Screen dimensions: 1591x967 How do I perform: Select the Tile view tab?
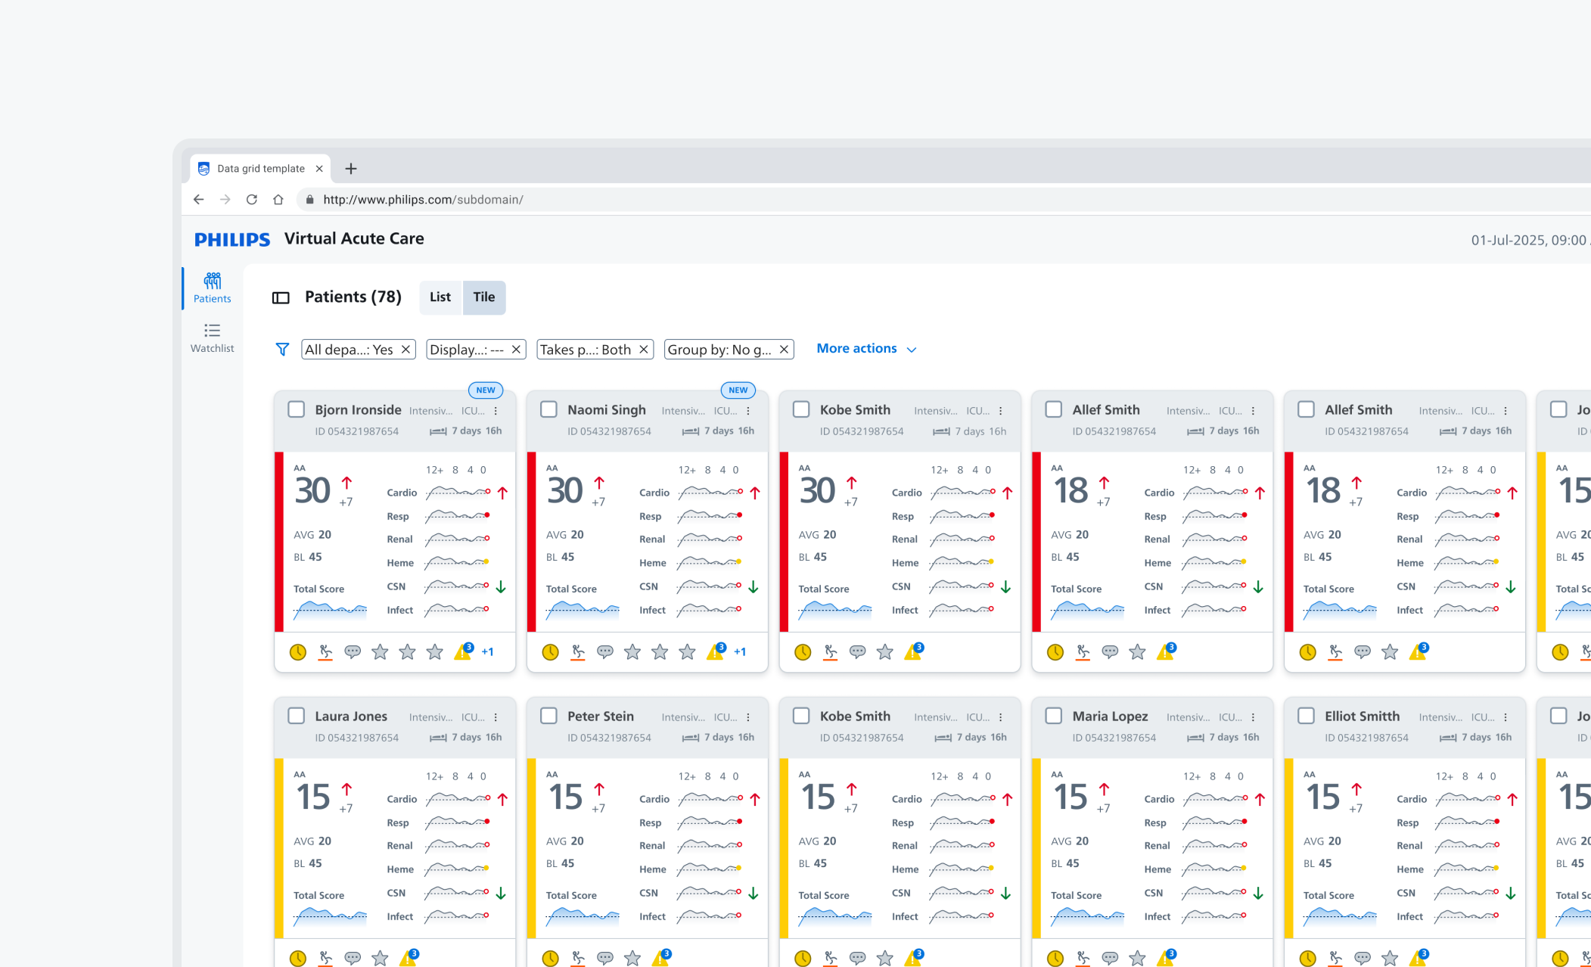click(x=483, y=297)
